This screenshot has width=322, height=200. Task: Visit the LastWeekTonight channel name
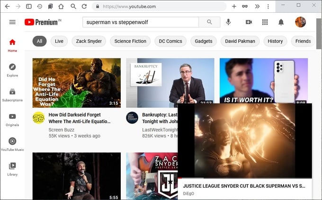click(160, 130)
